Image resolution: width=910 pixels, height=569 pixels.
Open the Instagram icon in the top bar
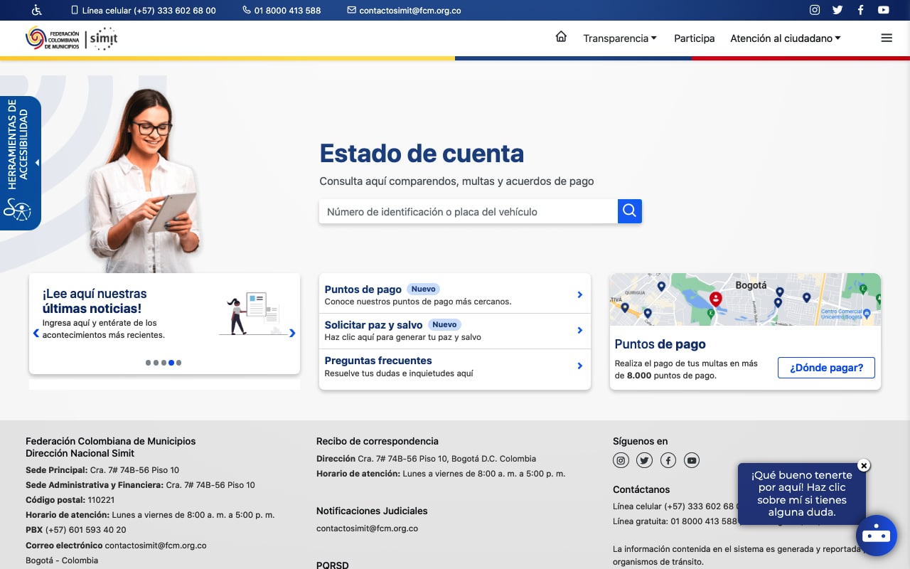[x=814, y=10]
